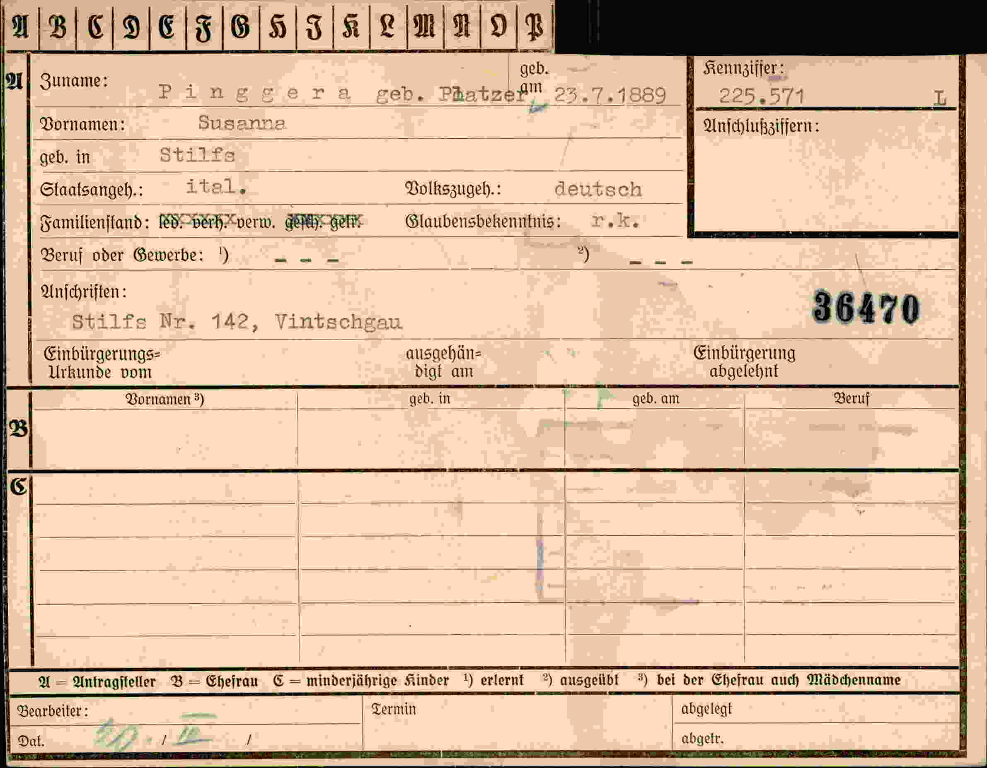Click the "Dat." label at the bottom left
This screenshot has width=987, height=768.
31,742
